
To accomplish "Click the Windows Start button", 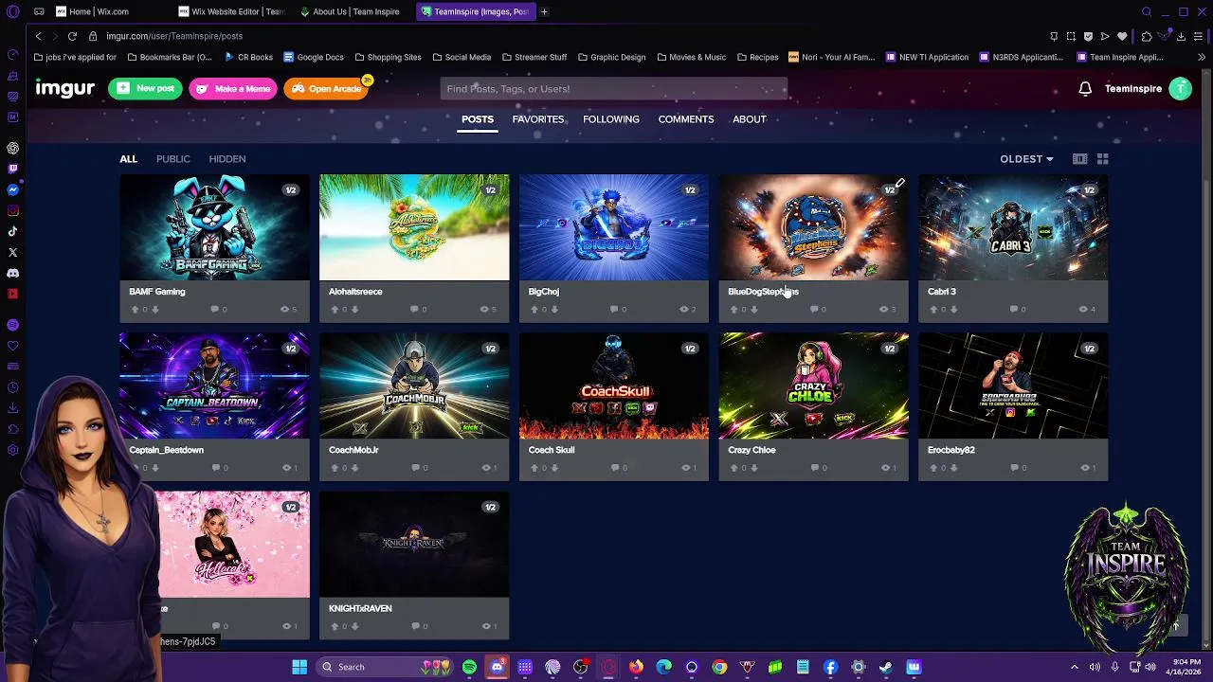I will (x=299, y=667).
